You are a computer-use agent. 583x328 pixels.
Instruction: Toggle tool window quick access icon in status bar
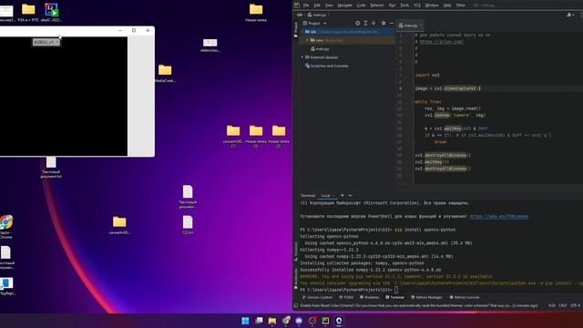pyautogui.click(x=296, y=305)
